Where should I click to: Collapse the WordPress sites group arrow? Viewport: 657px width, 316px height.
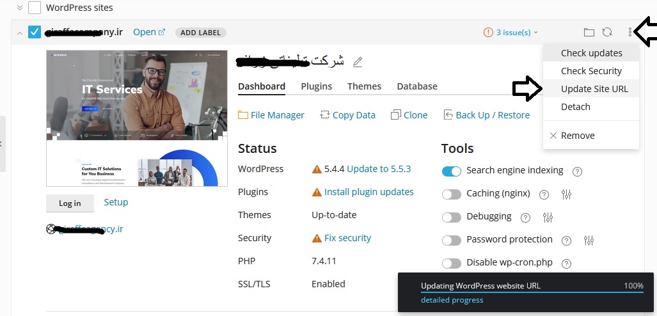[19, 8]
